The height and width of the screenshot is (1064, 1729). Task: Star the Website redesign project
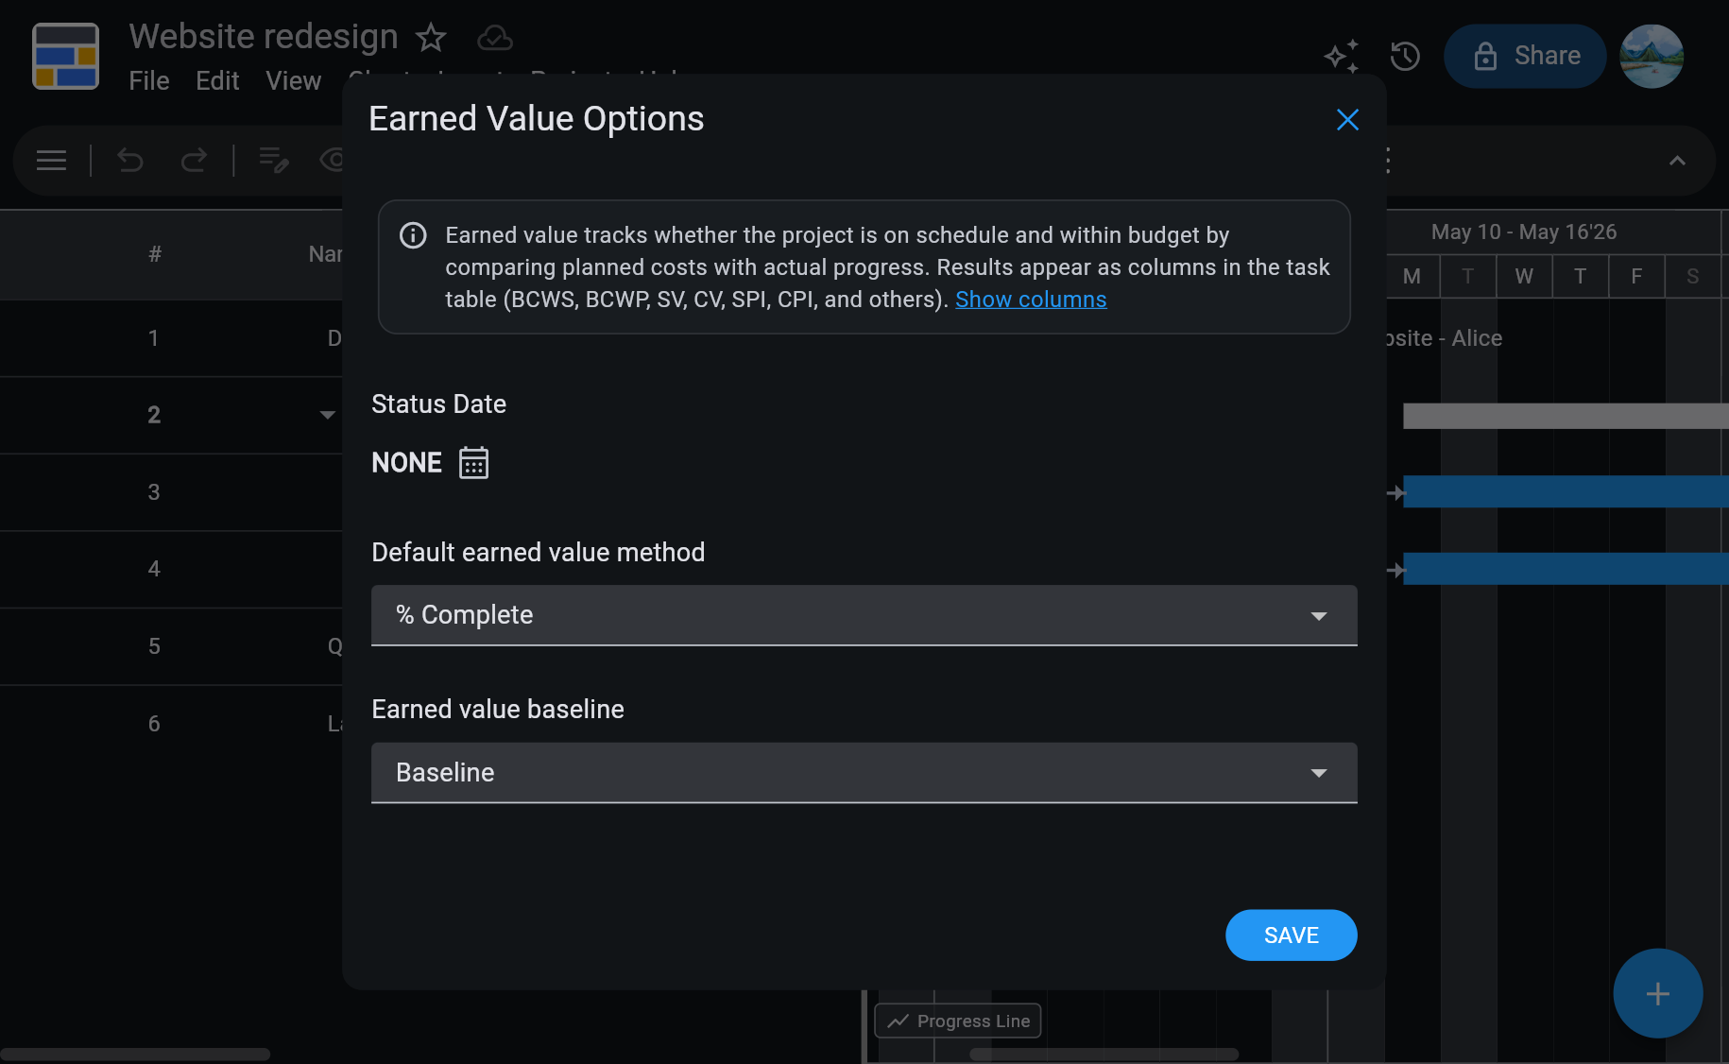point(431,39)
